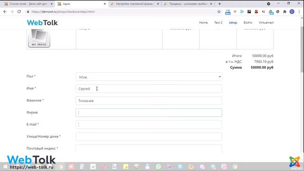
Task: Click the 'NO IMAGE' product thumbnail
Action: tap(39, 38)
